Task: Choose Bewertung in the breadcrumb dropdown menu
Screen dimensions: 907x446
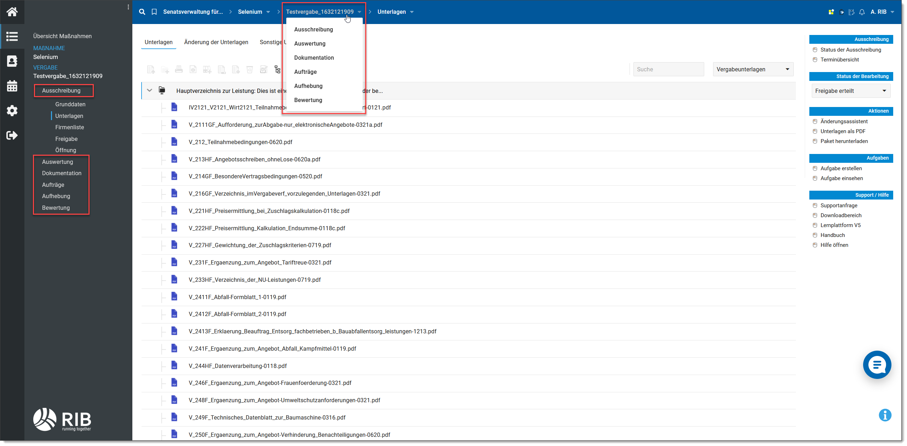Action: pos(308,100)
